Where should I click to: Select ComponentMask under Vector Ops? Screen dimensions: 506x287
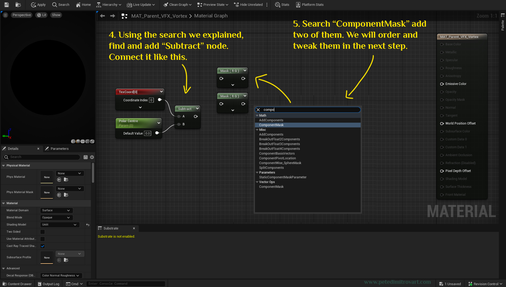coord(308,187)
